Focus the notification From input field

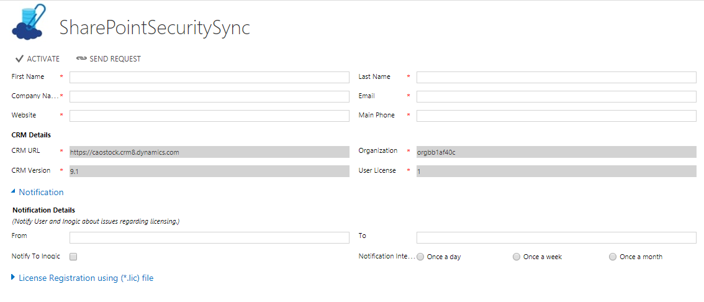tap(209, 237)
